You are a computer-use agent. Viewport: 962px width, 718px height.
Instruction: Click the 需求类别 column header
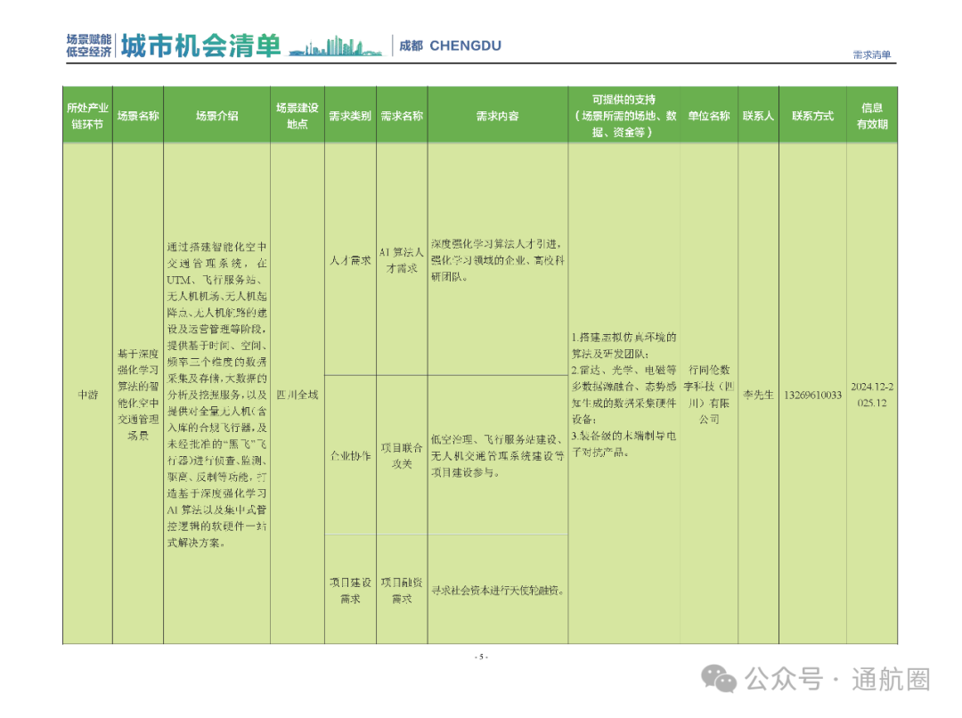(x=350, y=116)
